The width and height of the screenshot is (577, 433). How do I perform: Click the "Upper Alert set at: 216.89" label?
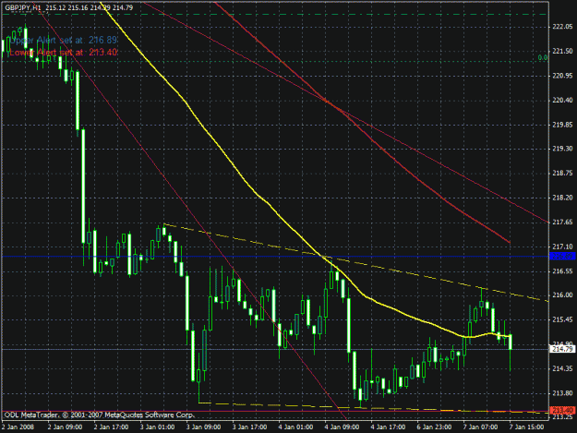pyautogui.click(x=64, y=40)
